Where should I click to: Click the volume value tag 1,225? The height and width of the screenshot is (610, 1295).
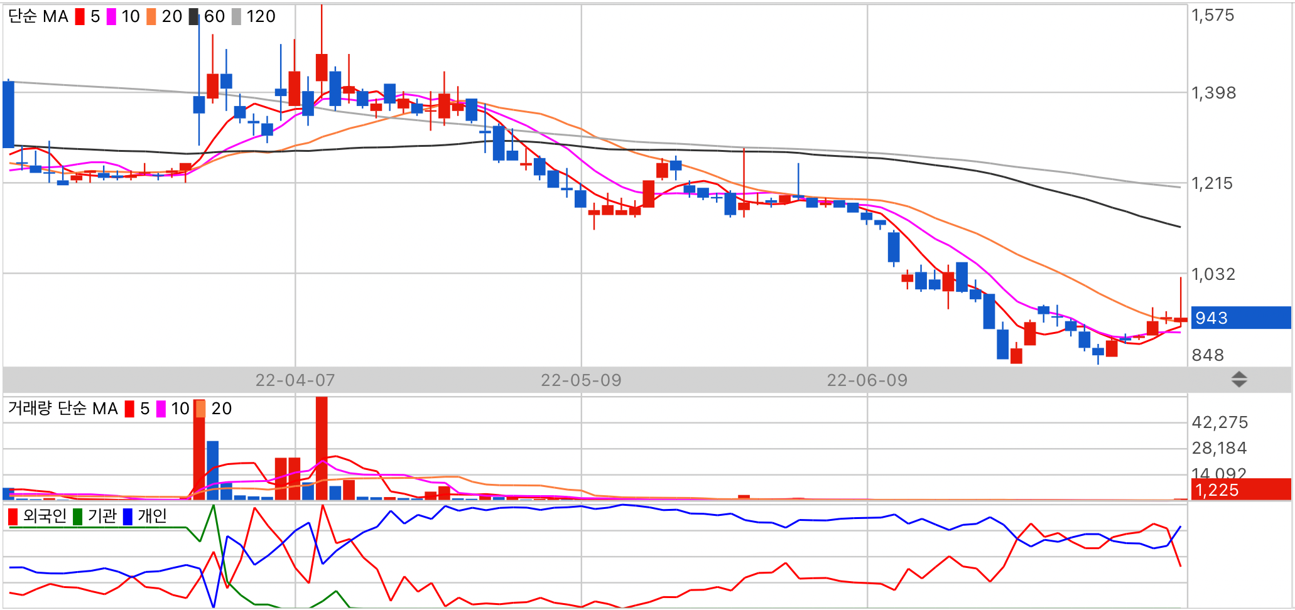(1241, 490)
